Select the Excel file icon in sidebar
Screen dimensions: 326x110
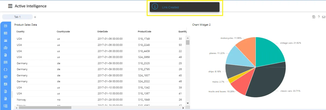click(x=5, y=91)
